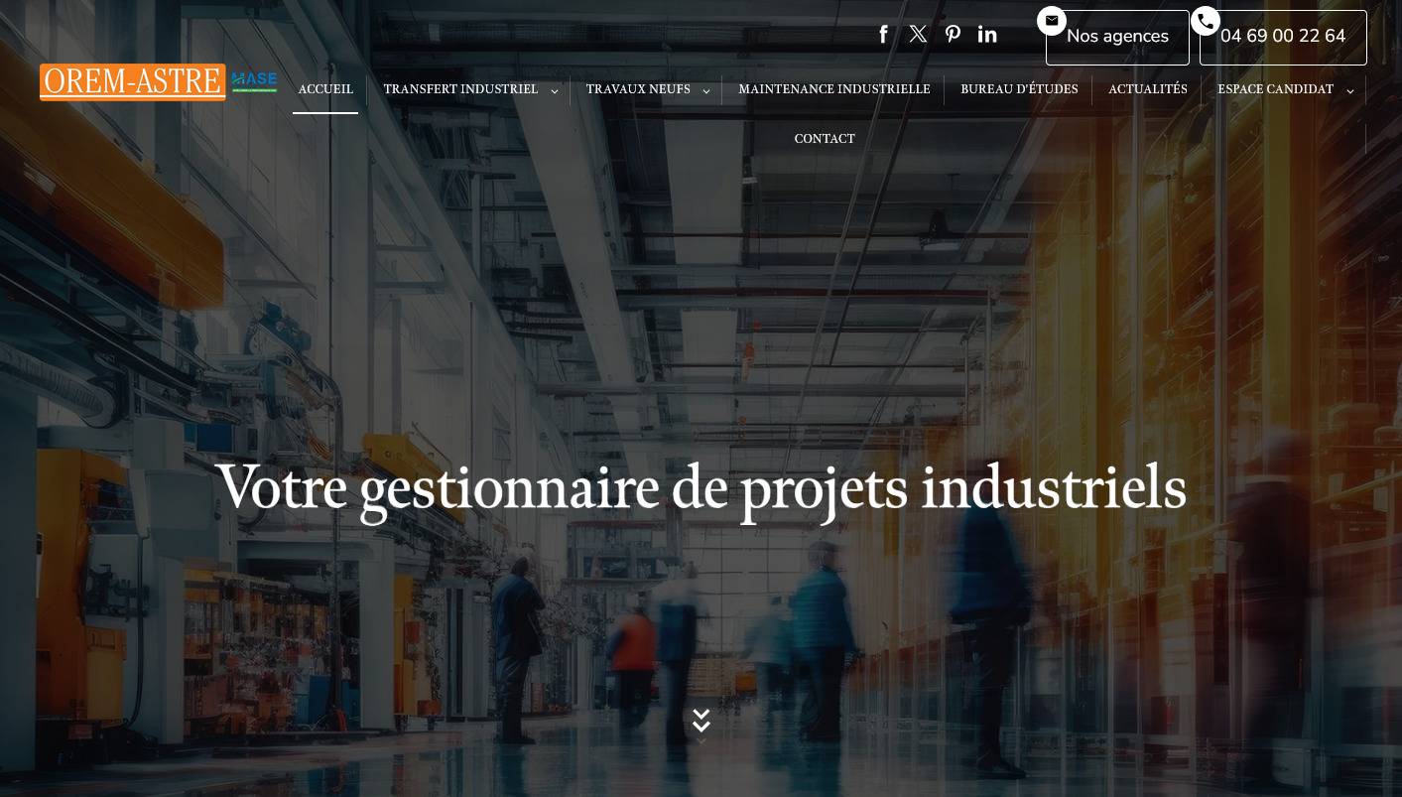
Task: Open the X (Twitter) social icon
Action: pyautogui.click(x=918, y=35)
